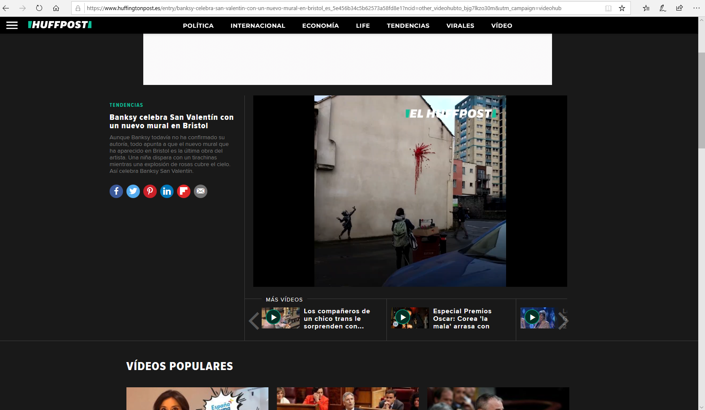The image size is (705, 410).
Task: Share article via email icon
Action: pyautogui.click(x=201, y=191)
